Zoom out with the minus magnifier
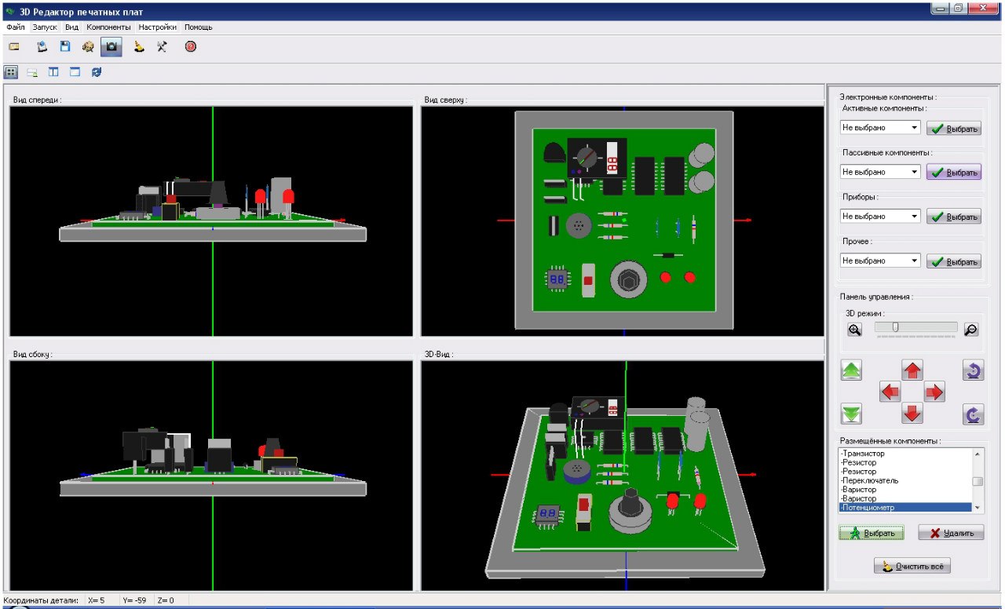 coord(971,330)
